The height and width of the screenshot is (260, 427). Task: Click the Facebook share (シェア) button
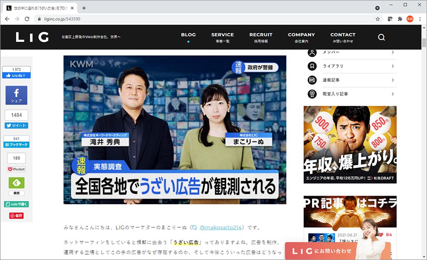pyautogui.click(x=17, y=95)
